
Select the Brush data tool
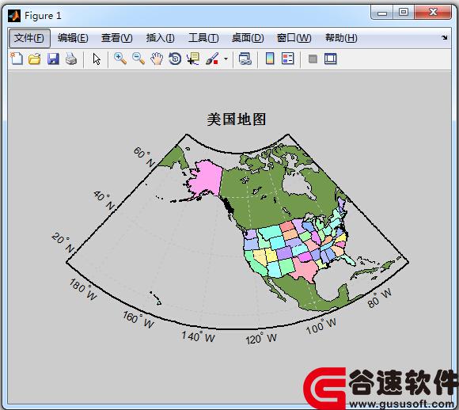[x=212, y=59]
